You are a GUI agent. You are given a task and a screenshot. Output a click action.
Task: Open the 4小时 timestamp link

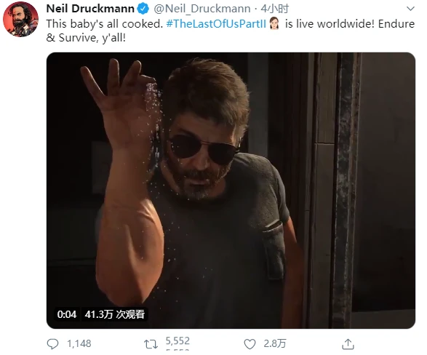pos(274,9)
